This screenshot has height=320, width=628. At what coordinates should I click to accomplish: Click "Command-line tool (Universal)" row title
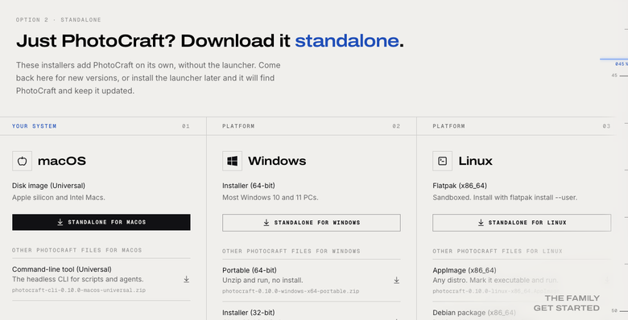click(x=62, y=269)
